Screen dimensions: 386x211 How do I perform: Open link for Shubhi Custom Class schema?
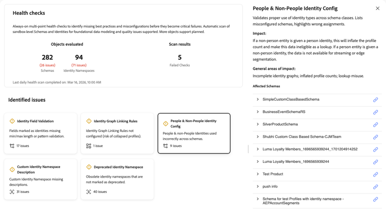pos(375,137)
